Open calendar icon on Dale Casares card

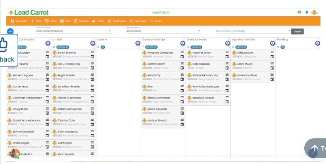[227, 68]
